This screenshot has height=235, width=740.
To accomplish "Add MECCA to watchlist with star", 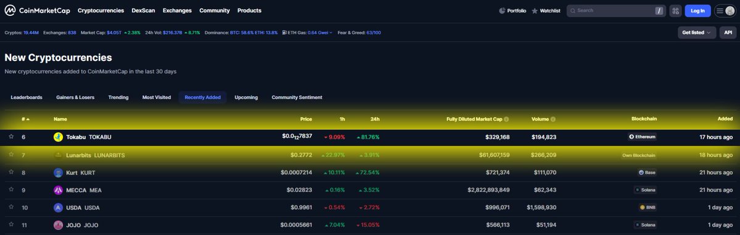I will (10, 189).
